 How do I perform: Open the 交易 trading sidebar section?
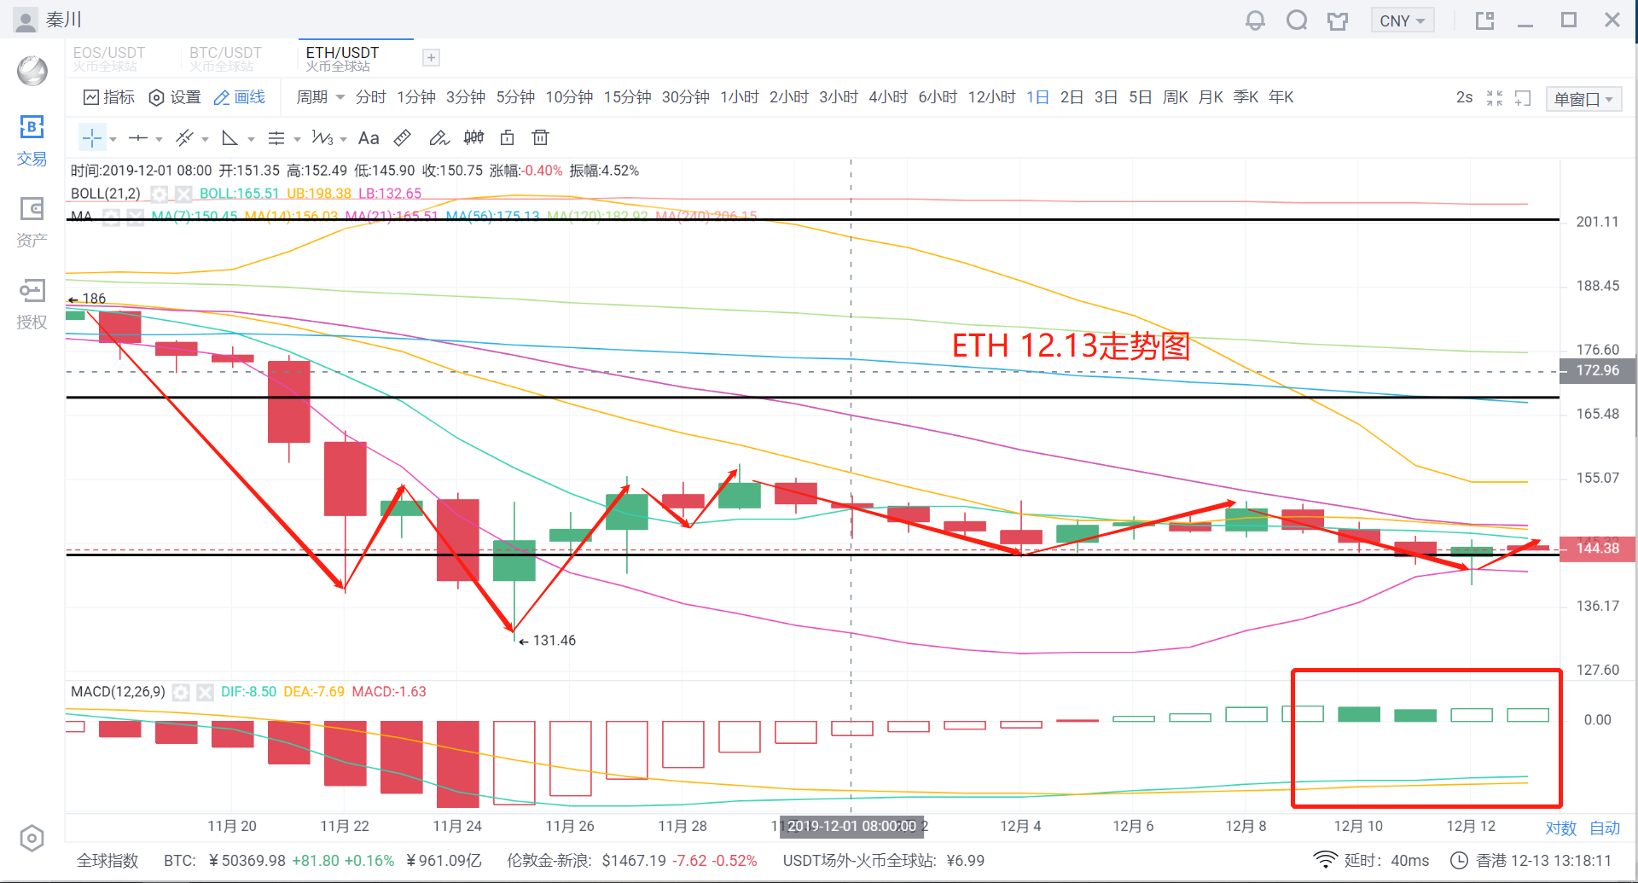(x=32, y=141)
